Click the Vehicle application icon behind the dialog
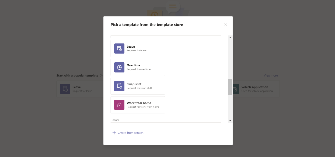The width and height of the screenshot is (335, 157). click(x=235, y=89)
